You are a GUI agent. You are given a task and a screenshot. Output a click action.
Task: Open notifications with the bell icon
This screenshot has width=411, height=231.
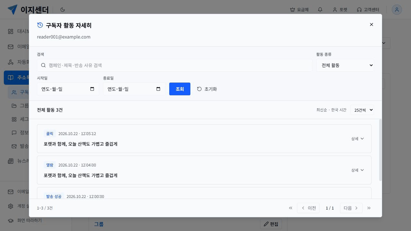[320, 10]
